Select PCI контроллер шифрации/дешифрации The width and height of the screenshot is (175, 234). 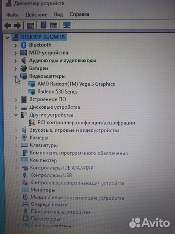coord(86,123)
